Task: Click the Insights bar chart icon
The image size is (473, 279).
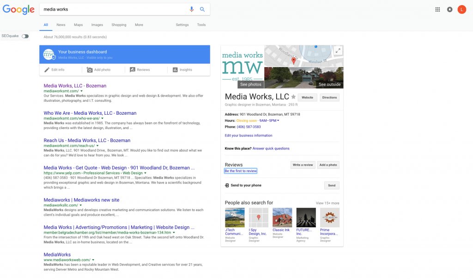Action: coord(175,70)
